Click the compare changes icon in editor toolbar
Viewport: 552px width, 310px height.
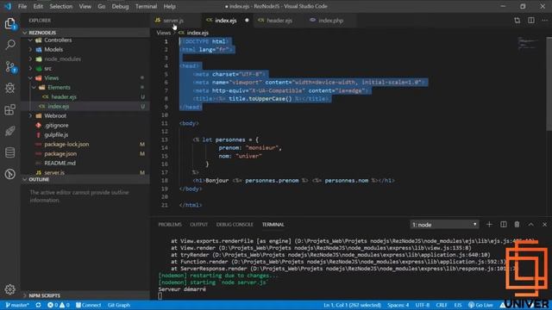click(x=517, y=21)
